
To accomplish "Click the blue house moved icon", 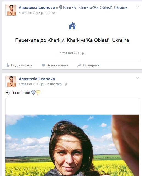I will 72,26.
